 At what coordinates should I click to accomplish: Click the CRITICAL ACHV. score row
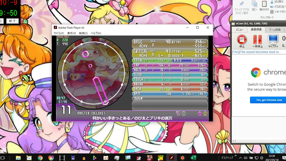pyautogui.click(x=170, y=53)
